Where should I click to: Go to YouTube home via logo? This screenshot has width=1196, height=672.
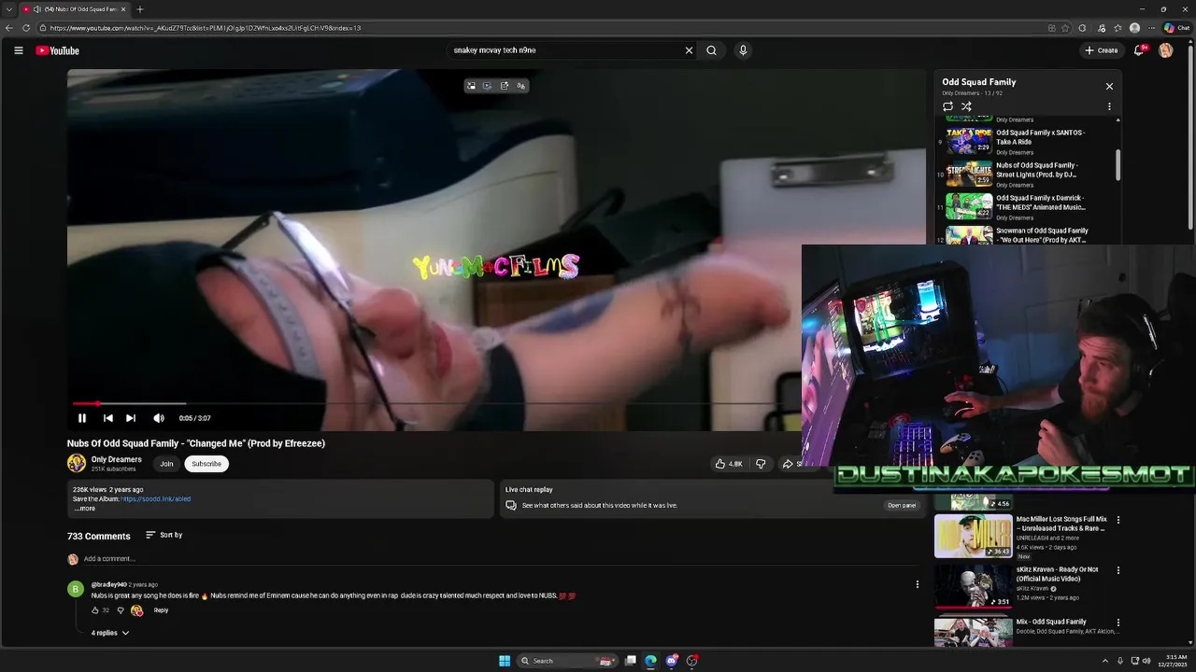[57, 50]
